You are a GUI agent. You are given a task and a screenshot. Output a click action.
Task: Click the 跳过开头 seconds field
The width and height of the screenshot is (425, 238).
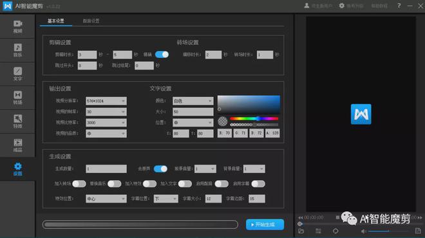[x=87, y=65]
